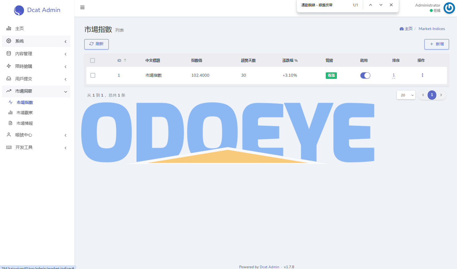Click the 系统 gear icon
Screen dimensions: 457x269
point(9,41)
